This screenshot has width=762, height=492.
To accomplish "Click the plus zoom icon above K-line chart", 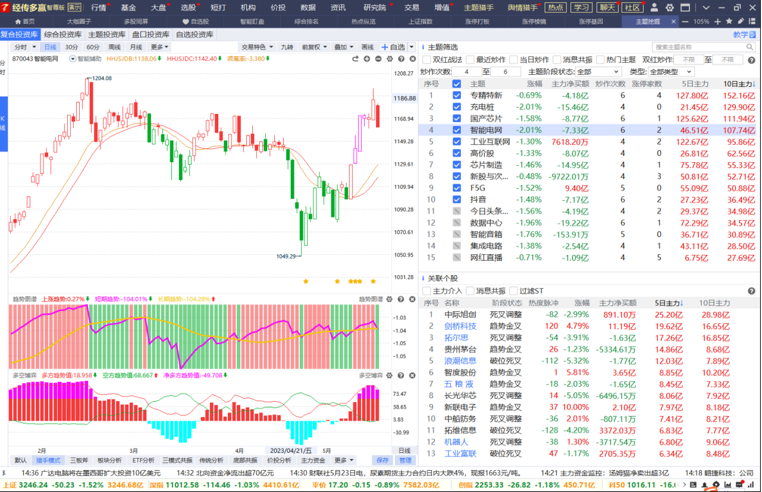I will [367, 59].
